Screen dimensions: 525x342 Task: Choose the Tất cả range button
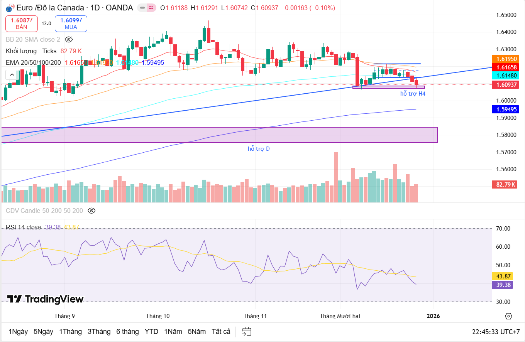(221, 332)
